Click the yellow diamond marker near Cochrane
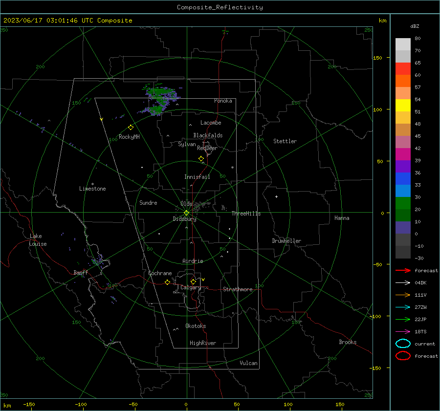 click(167, 282)
